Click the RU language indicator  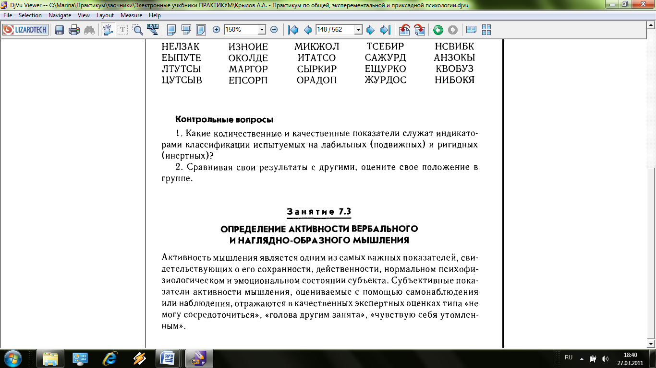[569, 357]
